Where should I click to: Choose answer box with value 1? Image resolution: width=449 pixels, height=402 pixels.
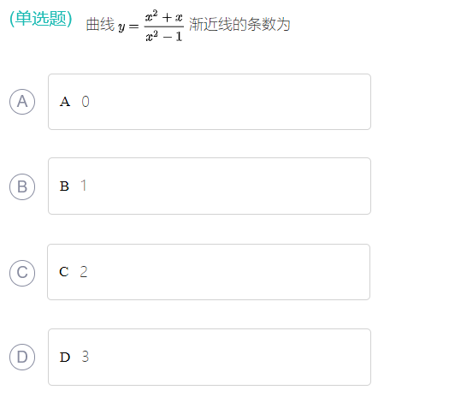point(210,186)
